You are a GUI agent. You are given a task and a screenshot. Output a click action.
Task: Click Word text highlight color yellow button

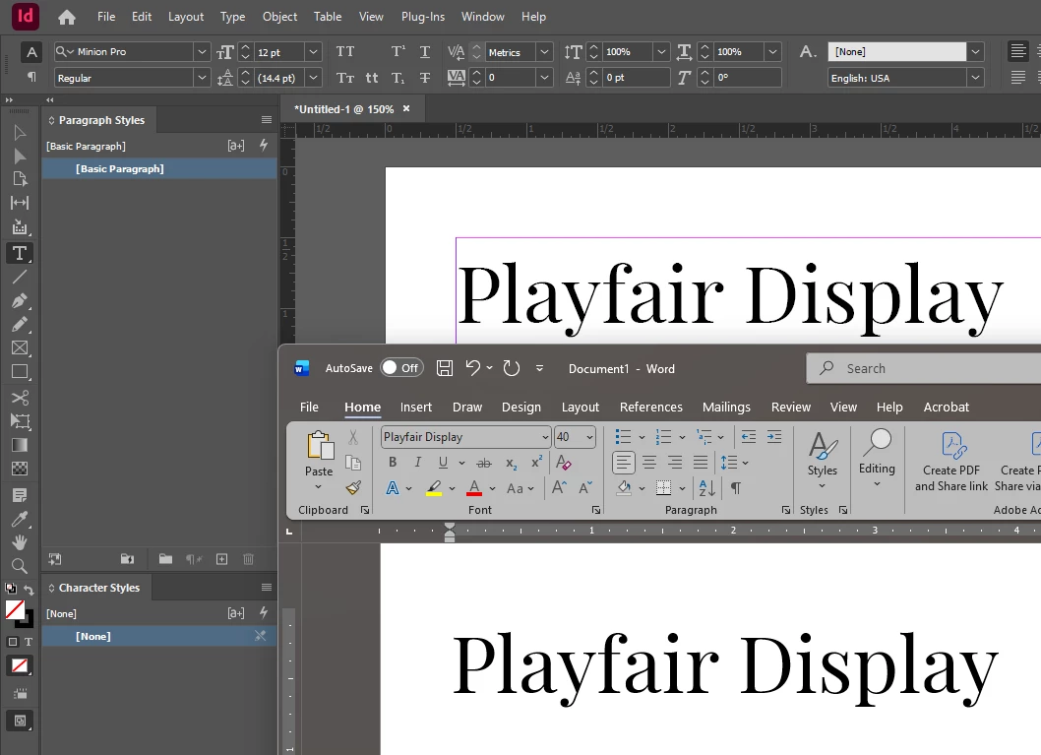pos(434,488)
